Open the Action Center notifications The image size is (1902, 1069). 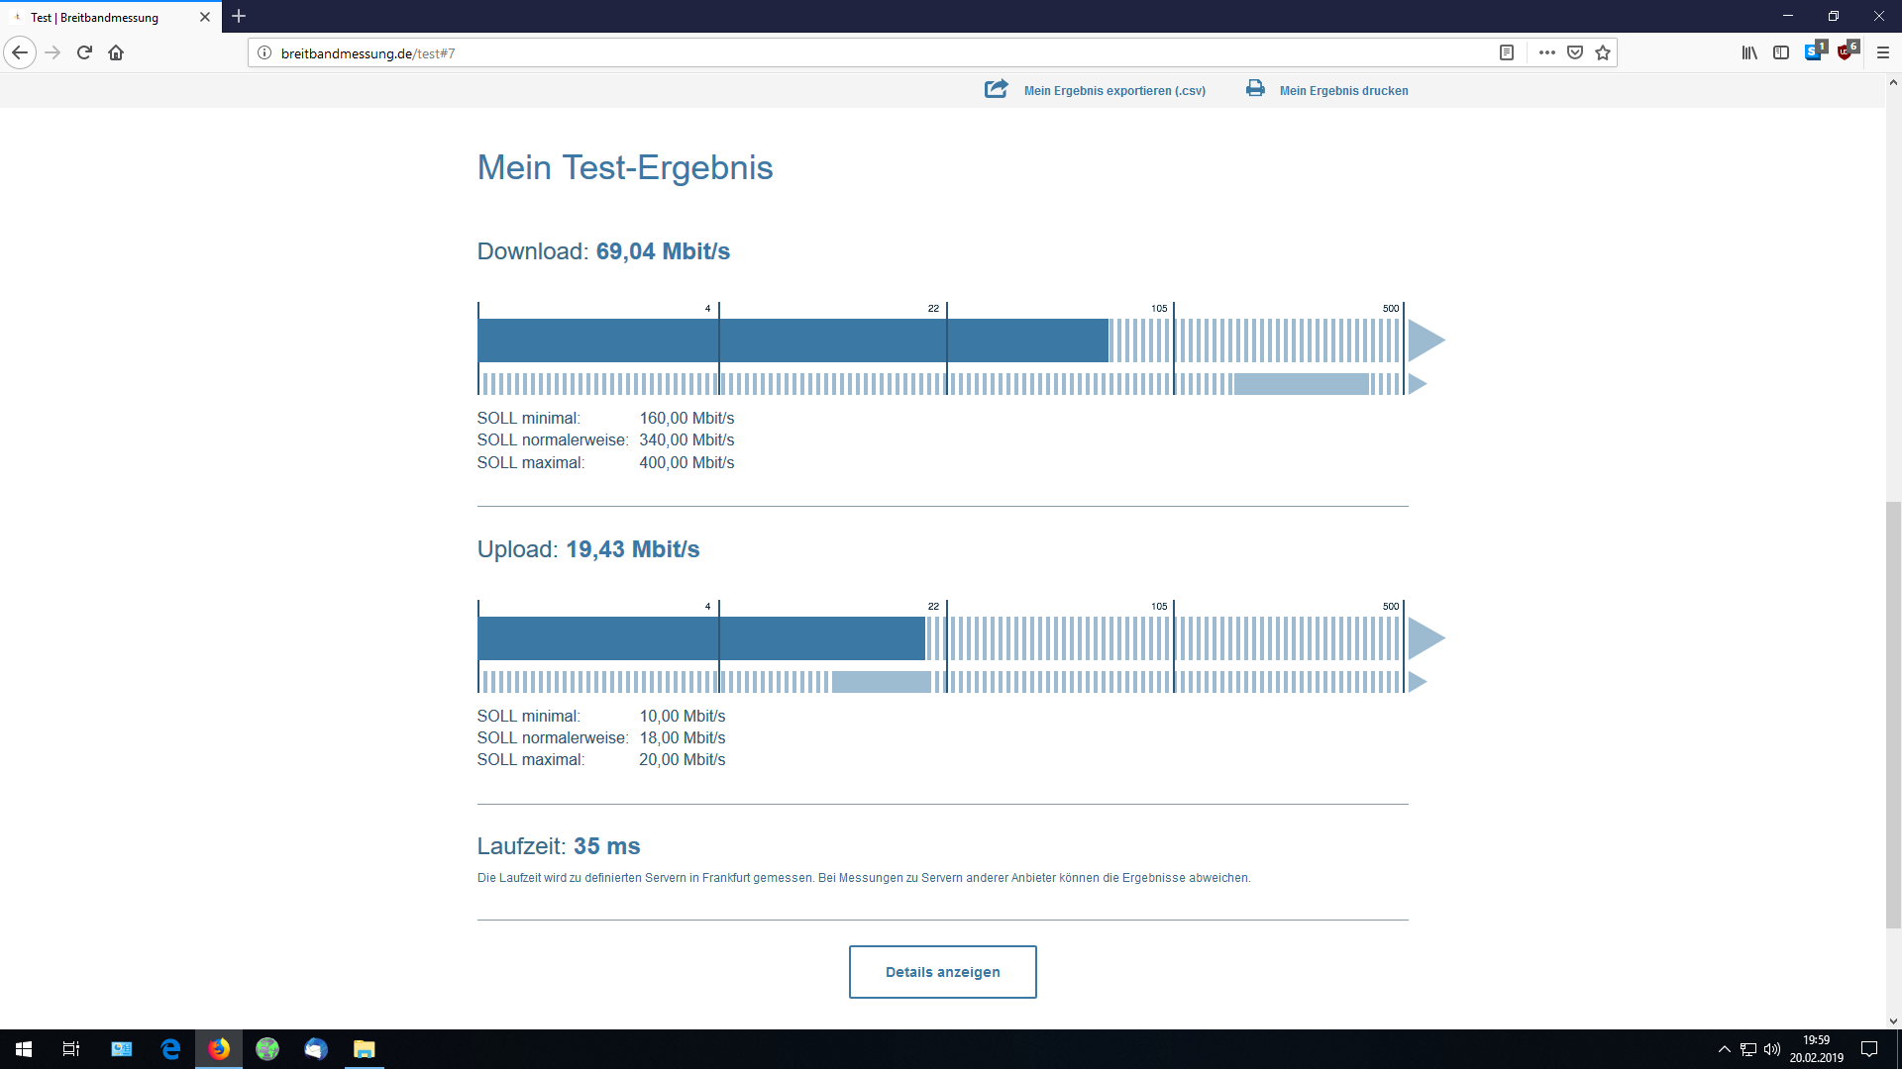coord(1869,1049)
